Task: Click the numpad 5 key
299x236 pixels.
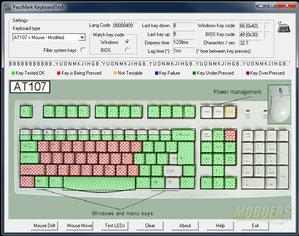Action: [259, 159]
